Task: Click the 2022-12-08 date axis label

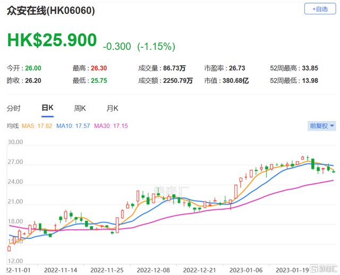Action: (x=154, y=270)
